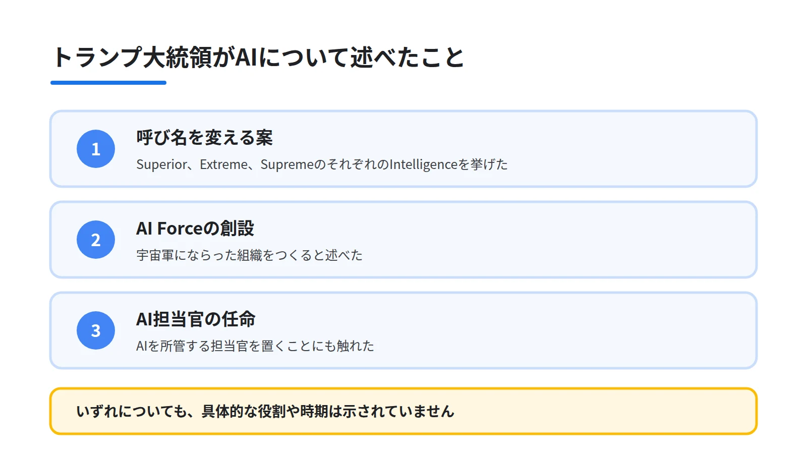Select the third card's empty right area

pos(565,330)
